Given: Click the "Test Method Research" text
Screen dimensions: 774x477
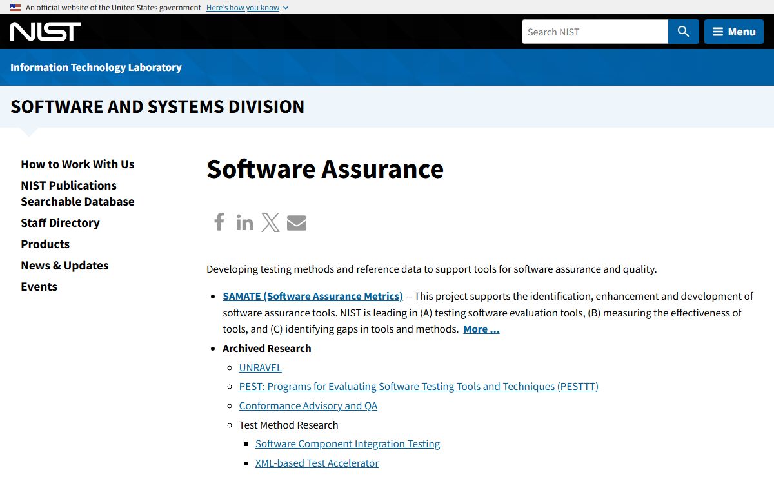Looking at the screenshot, I should pyautogui.click(x=288, y=425).
